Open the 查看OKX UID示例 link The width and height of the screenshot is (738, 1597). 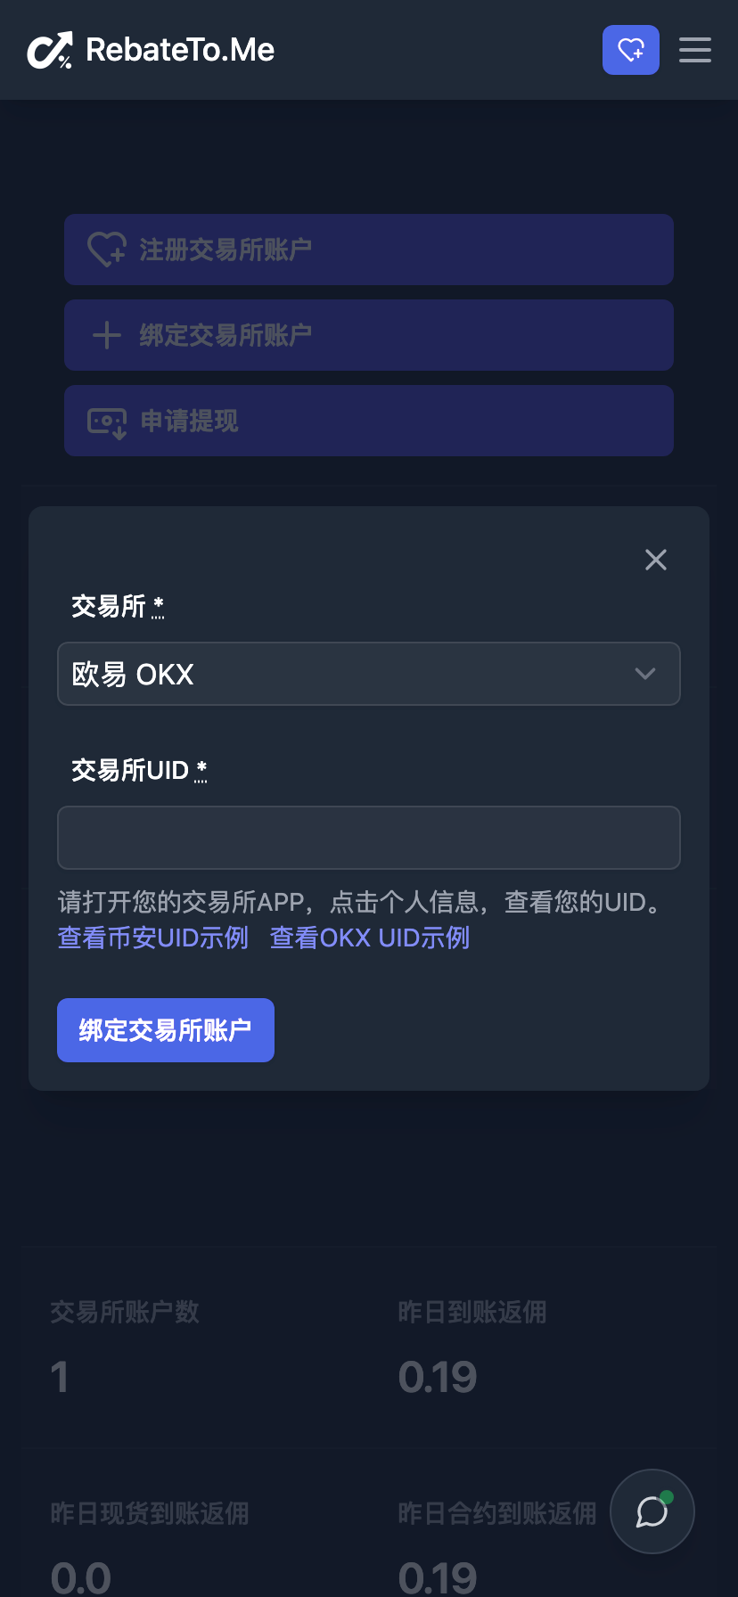pyautogui.click(x=369, y=938)
